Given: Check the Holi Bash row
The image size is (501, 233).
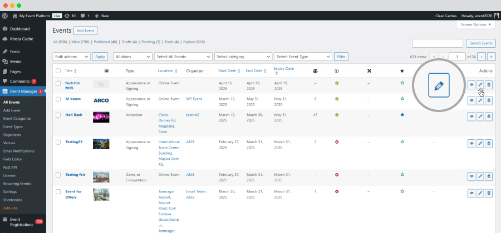Looking at the screenshot, I should (58, 115).
